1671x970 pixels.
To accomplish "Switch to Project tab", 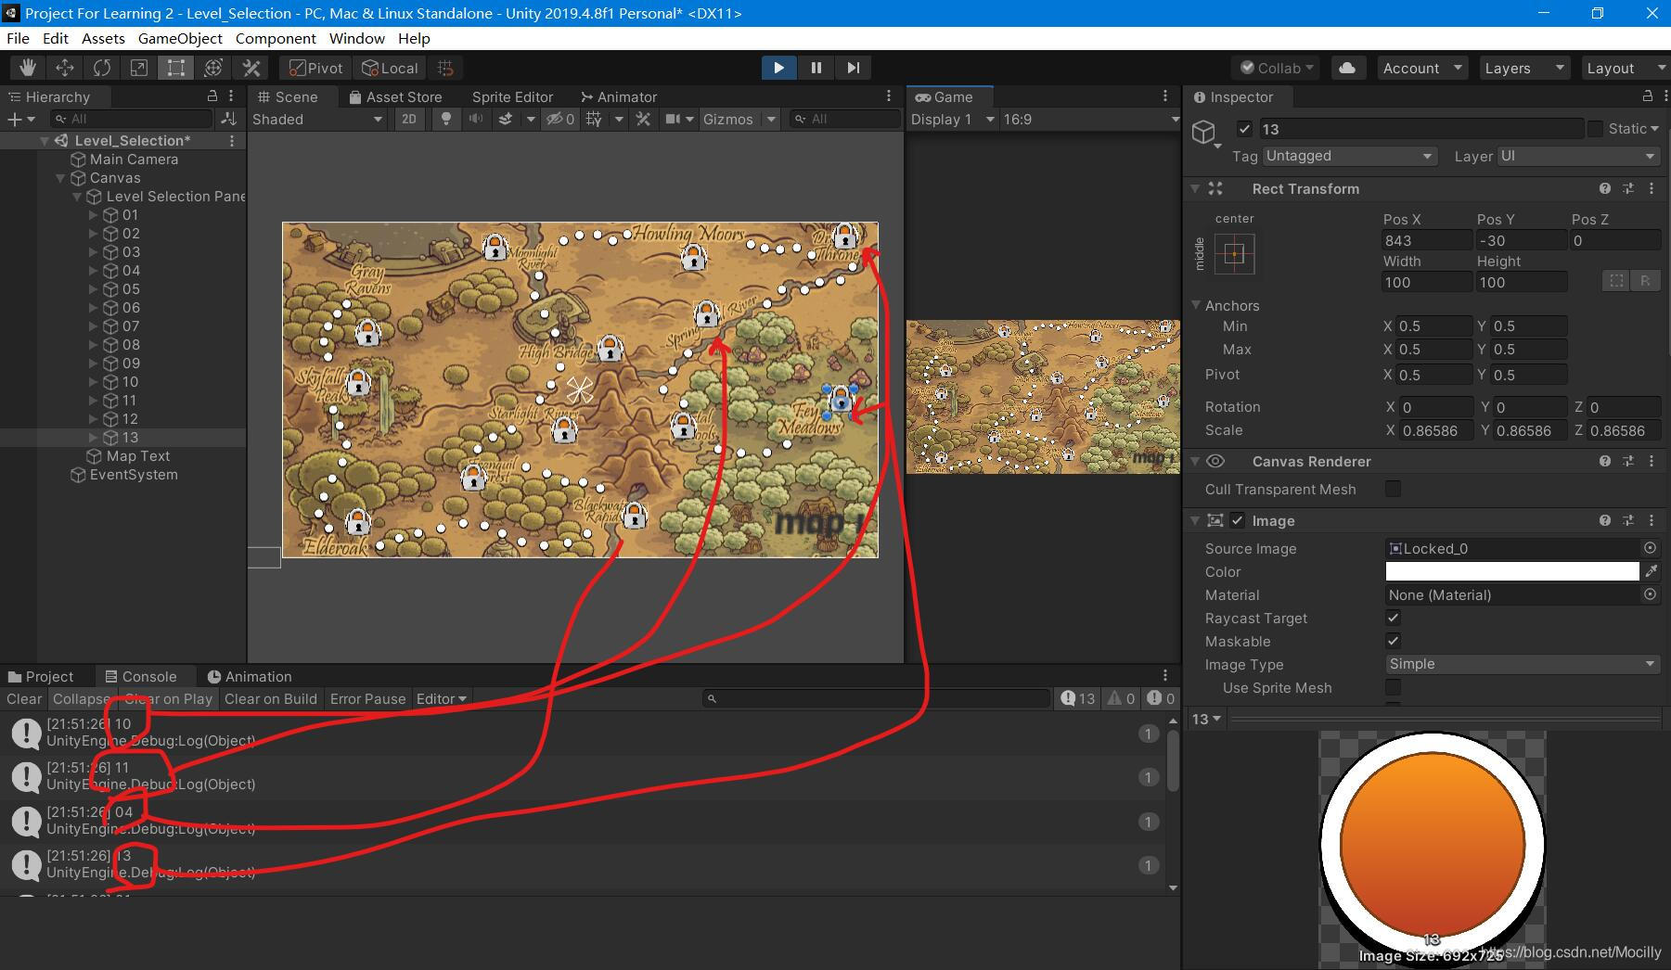I will 41,676.
